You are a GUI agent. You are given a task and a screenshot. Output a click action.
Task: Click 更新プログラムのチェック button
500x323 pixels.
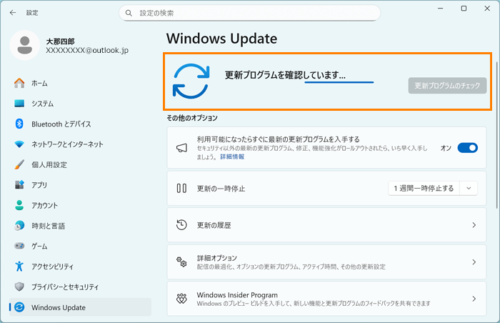[447, 86]
